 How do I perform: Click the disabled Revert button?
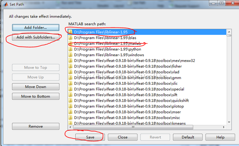(x=155, y=137)
